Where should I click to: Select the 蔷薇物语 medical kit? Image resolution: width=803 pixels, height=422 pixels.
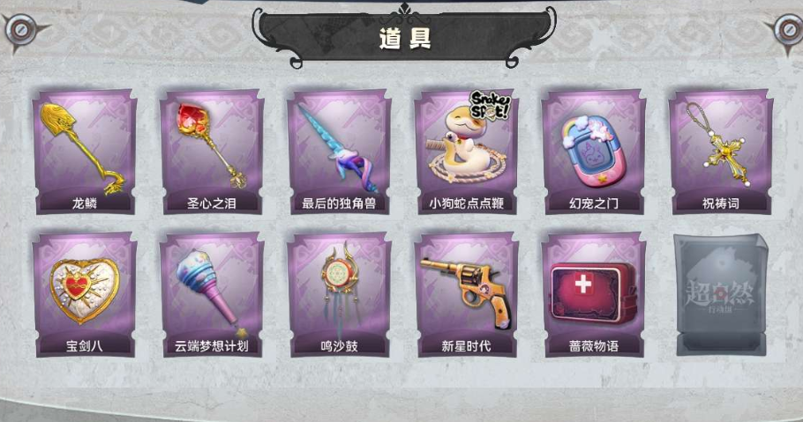click(x=594, y=294)
